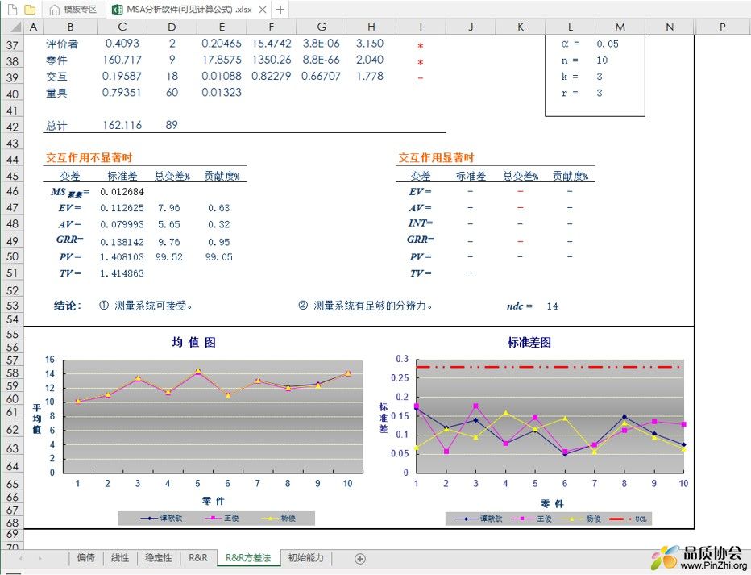Open the 模板专区 home tab
Viewport: 751px width, 575px height.
[x=74, y=9]
